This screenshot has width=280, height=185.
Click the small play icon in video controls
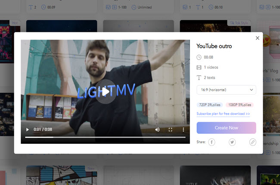click(28, 129)
